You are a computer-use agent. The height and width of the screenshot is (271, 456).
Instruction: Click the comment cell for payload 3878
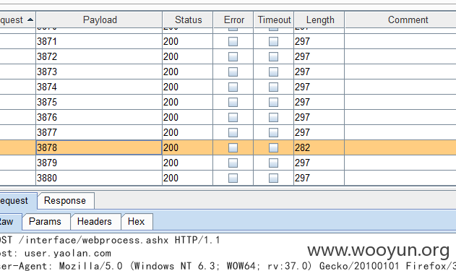[400, 147]
